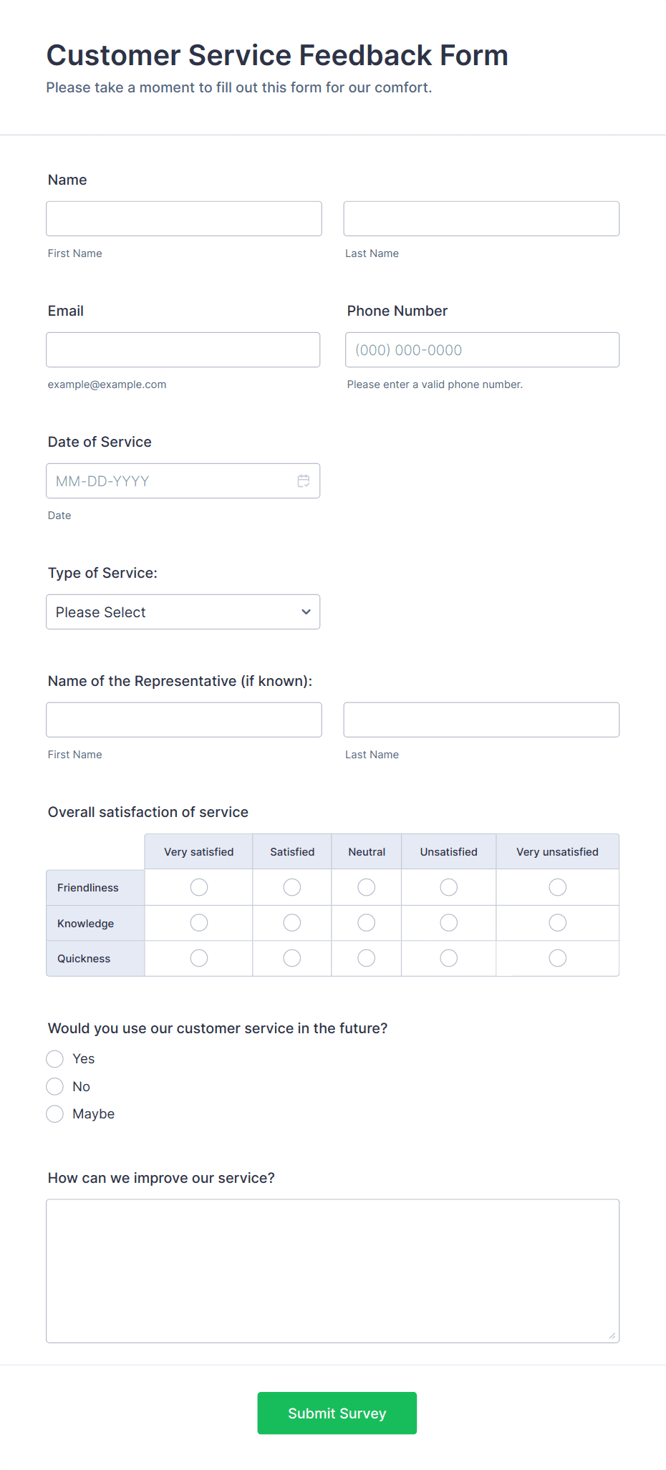Click the Submit Survey button
Viewport: 666px width, 1470px height.
point(337,1413)
